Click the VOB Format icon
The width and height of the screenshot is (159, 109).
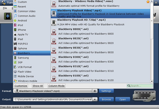[15, 67]
